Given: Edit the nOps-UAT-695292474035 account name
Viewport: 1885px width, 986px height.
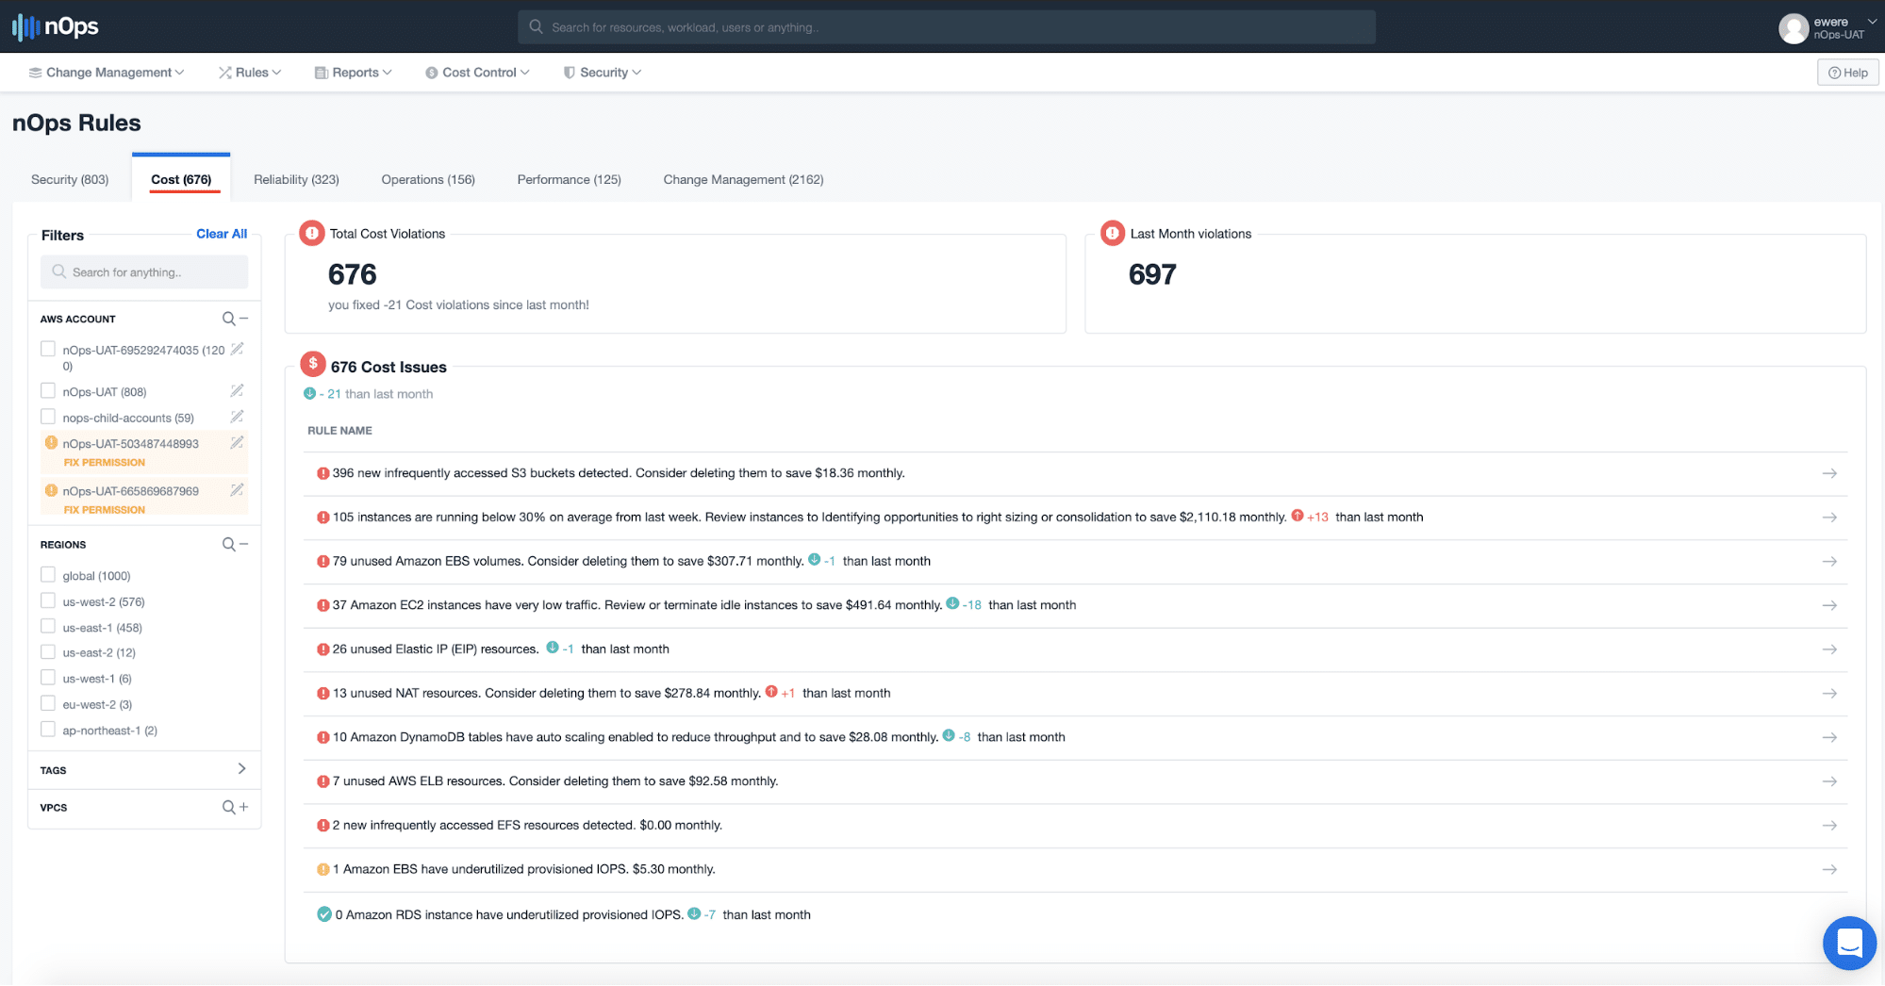Looking at the screenshot, I should click(x=238, y=350).
